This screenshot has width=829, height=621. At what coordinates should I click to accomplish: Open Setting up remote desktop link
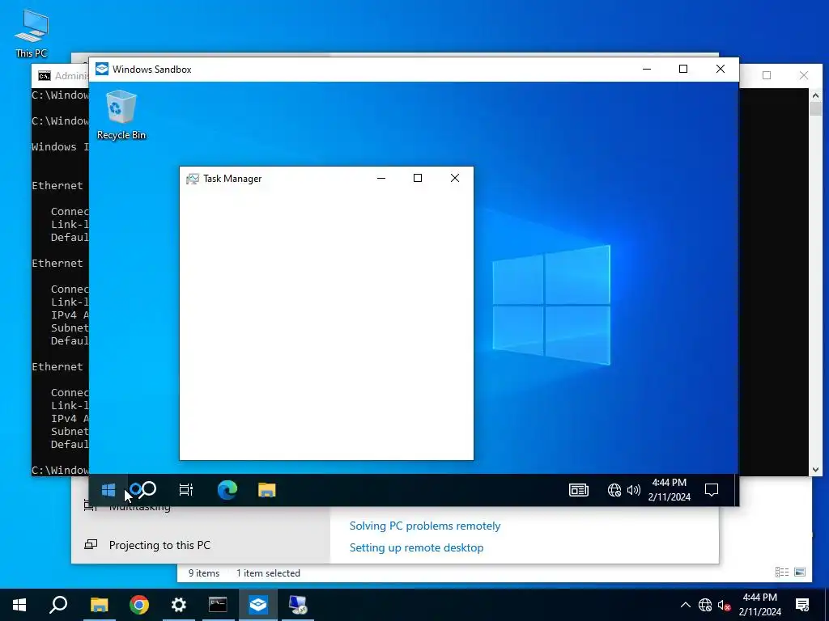pos(417,547)
